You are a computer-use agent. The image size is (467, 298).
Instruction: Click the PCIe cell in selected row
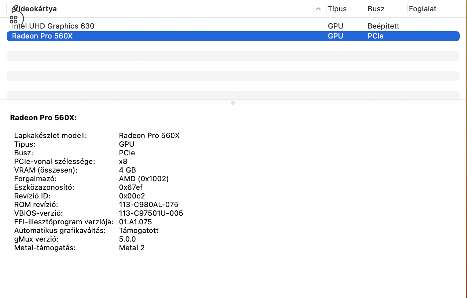point(376,36)
